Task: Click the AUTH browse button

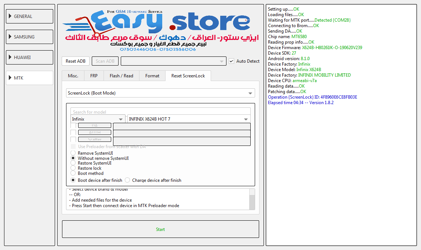Action: (94, 132)
